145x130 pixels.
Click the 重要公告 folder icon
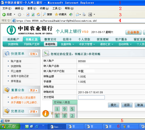[7, 90]
